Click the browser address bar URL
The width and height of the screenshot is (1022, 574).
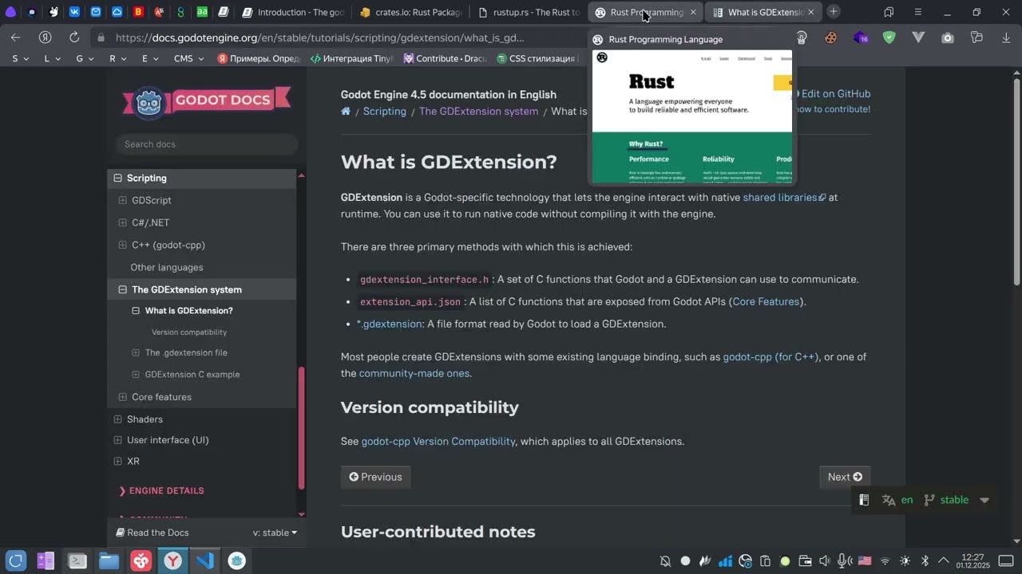pos(319,37)
